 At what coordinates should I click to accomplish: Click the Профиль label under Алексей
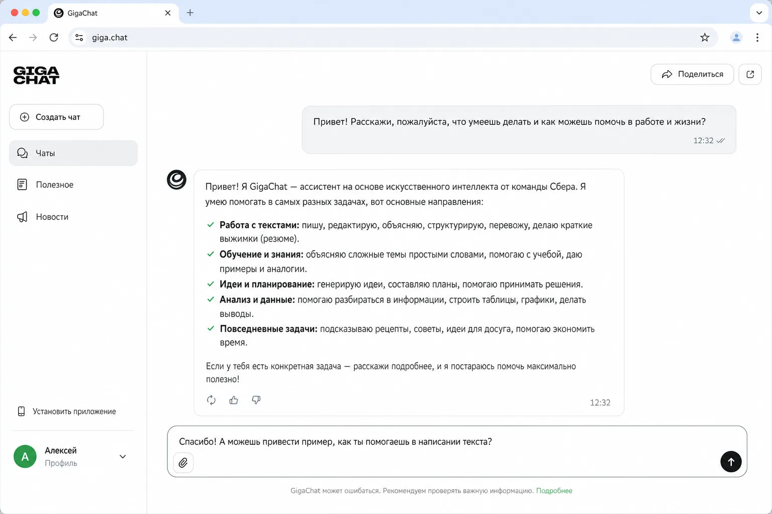click(61, 463)
